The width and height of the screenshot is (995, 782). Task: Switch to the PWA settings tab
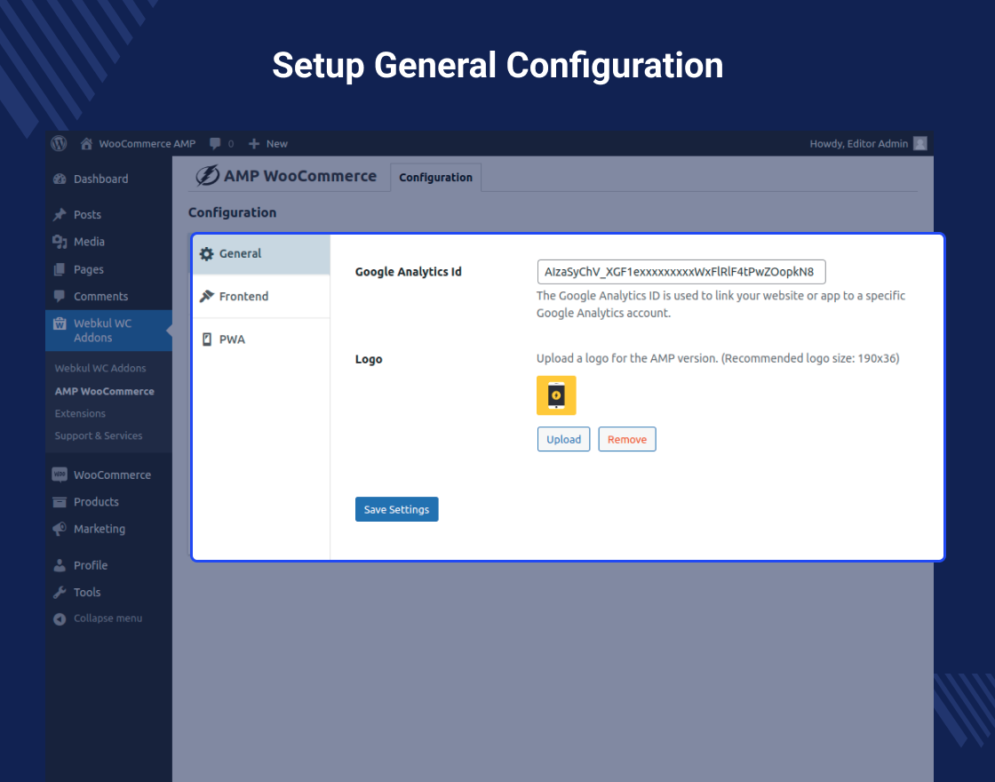[232, 339]
